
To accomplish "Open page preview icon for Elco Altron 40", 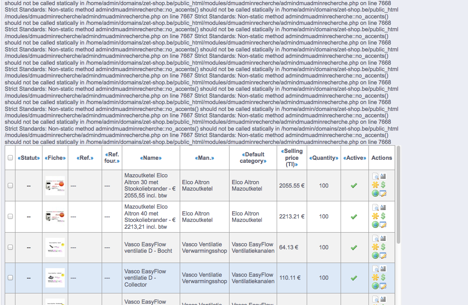I will click(375, 207).
